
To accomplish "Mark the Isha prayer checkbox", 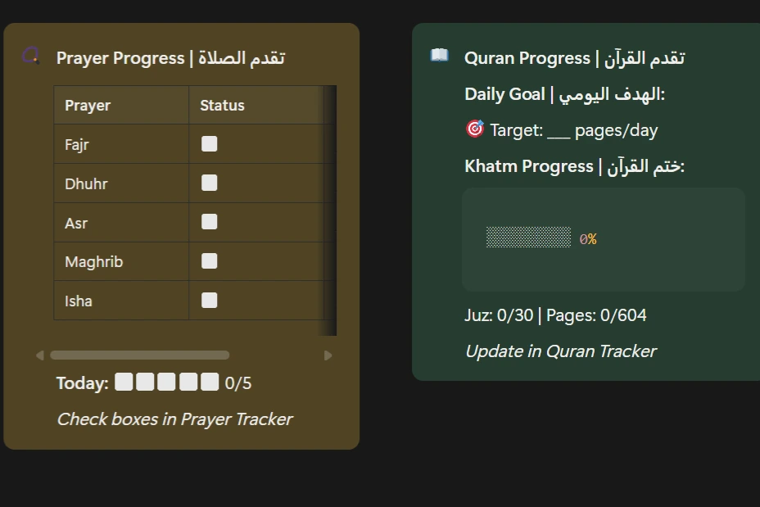I will point(208,300).
